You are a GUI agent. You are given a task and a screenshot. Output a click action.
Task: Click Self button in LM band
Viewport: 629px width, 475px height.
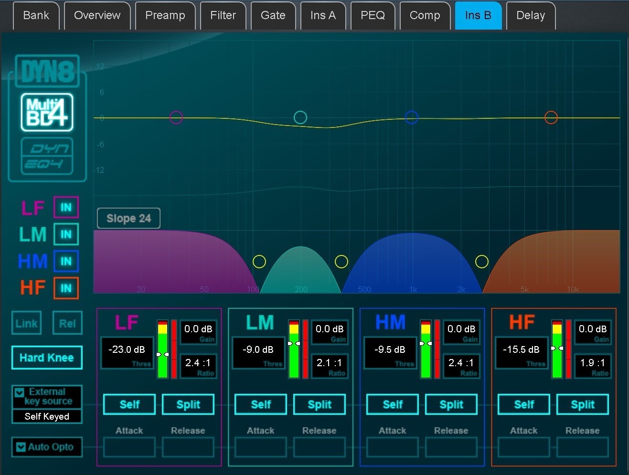click(x=261, y=404)
